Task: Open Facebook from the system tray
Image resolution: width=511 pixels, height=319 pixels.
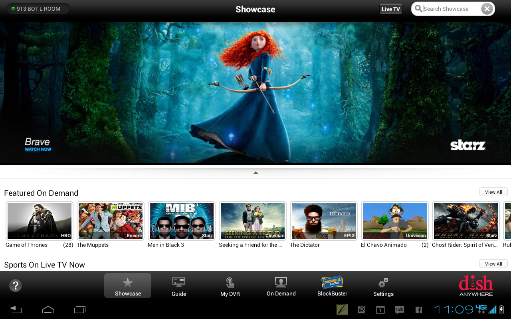Action: tap(418, 309)
